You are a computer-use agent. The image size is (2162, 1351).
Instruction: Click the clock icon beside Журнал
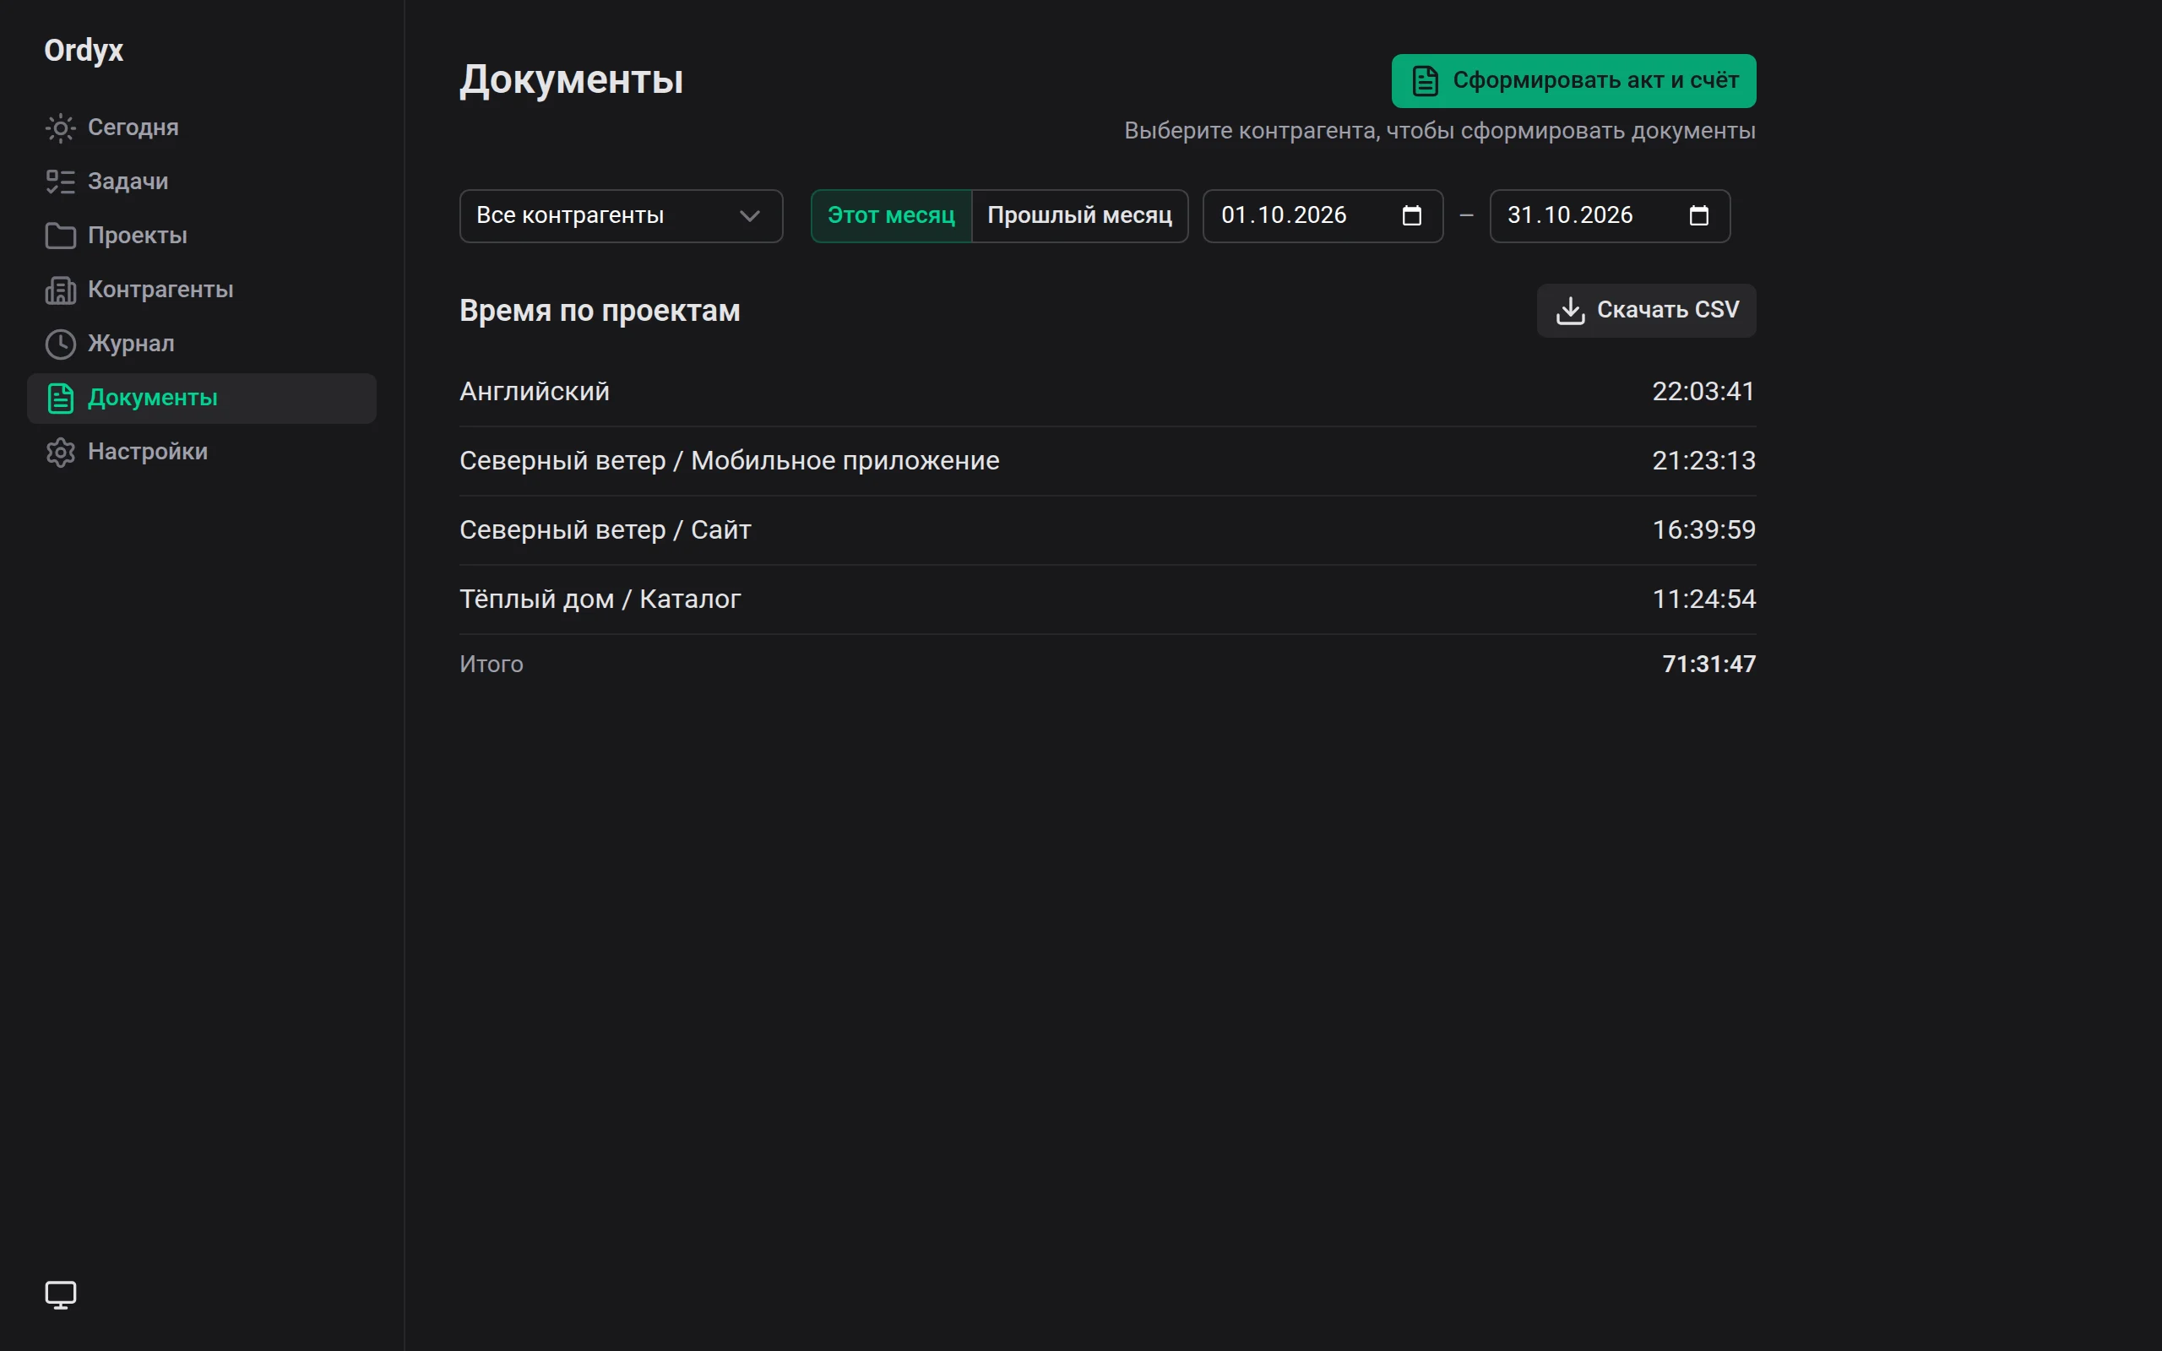[x=61, y=344]
